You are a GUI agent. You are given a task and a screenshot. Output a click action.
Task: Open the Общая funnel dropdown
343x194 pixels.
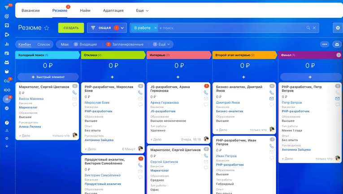tap(107, 28)
